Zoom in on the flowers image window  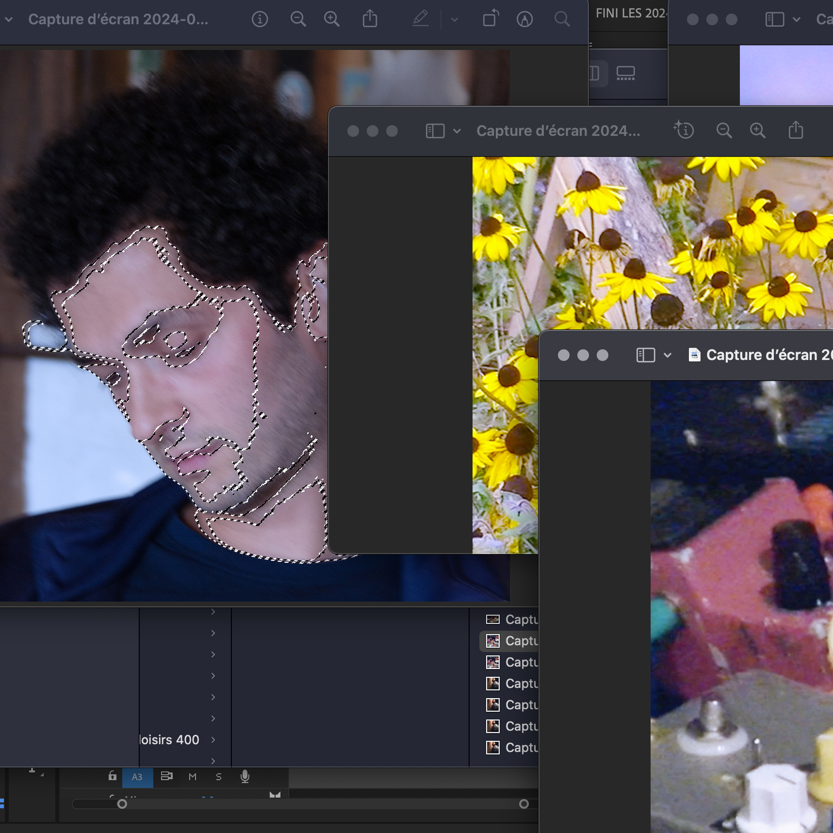click(x=757, y=131)
